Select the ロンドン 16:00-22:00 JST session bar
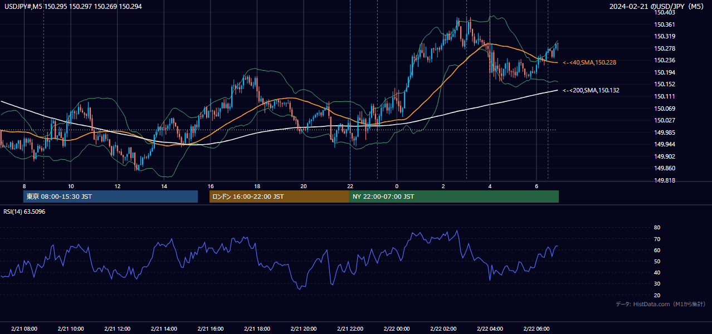 (279, 197)
